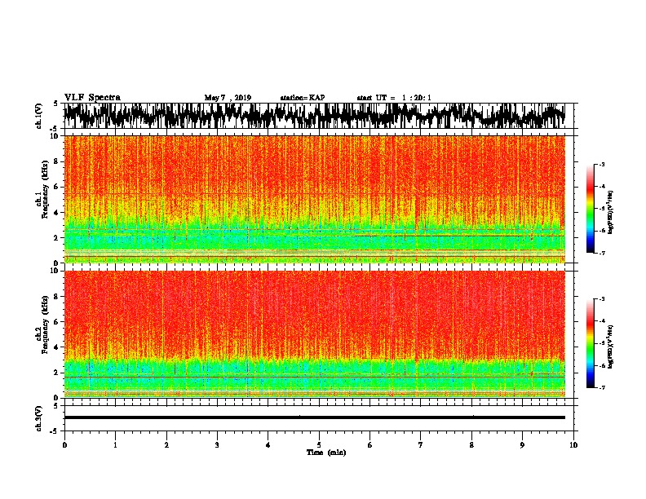Click the "2" kHz tick on ch.1 frequency axis

point(56,238)
